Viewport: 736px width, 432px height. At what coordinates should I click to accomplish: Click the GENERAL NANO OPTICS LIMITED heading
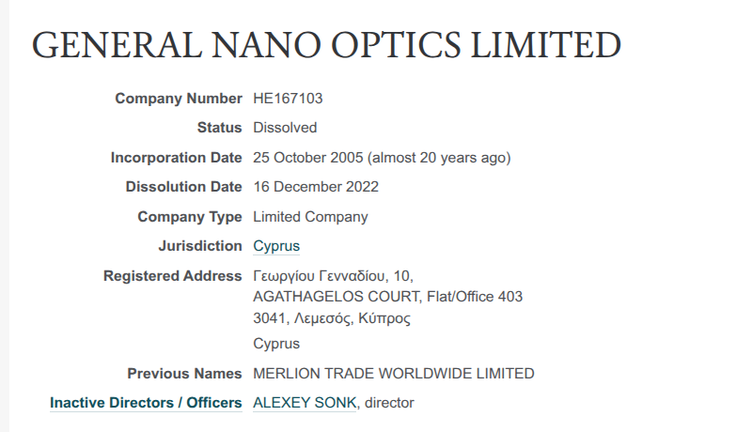(x=326, y=46)
